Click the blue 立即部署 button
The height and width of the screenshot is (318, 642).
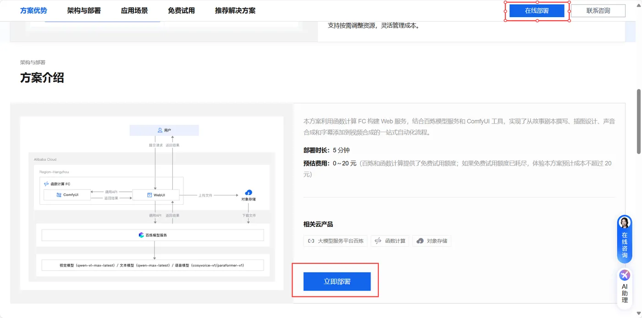point(337,281)
